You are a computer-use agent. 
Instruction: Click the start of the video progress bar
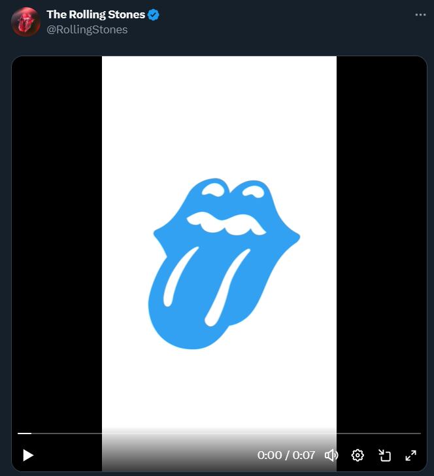[19, 433]
